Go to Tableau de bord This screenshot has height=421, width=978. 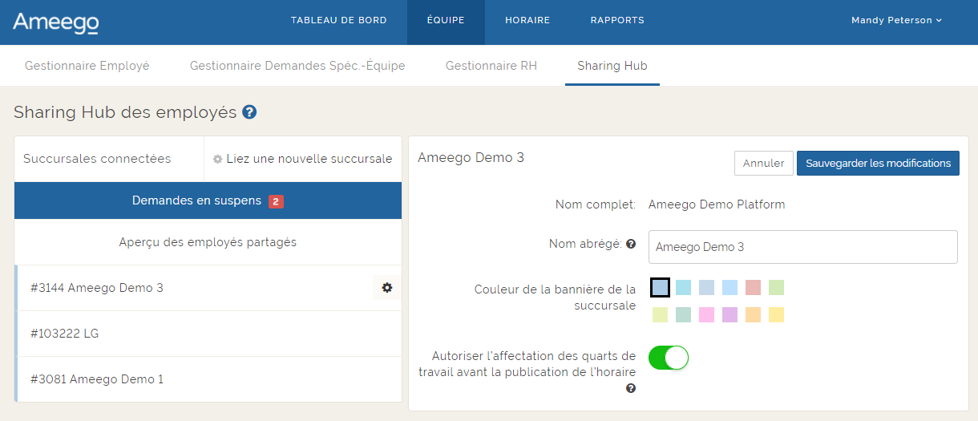point(339,21)
